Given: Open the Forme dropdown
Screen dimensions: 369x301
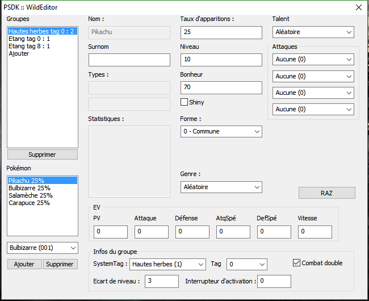Looking at the screenshot, I should [221, 131].
